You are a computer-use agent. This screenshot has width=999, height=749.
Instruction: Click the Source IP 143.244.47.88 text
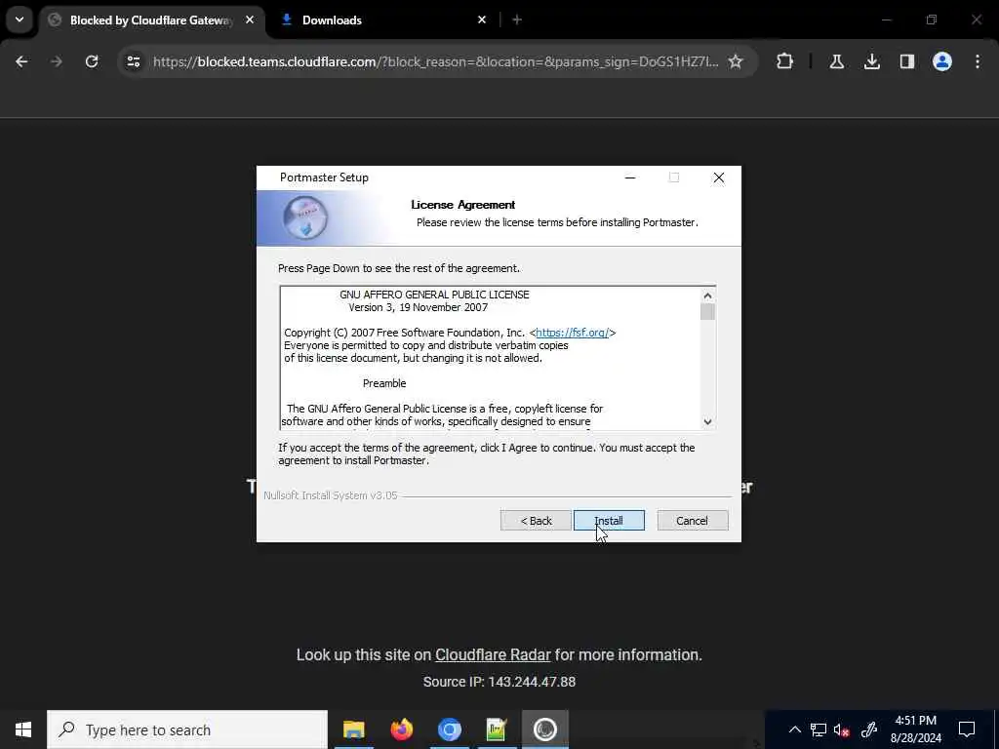499,682
